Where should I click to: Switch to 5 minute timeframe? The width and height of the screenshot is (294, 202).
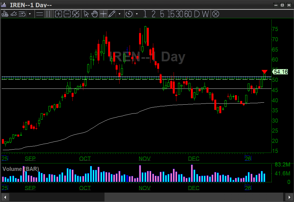coord(162,14)
